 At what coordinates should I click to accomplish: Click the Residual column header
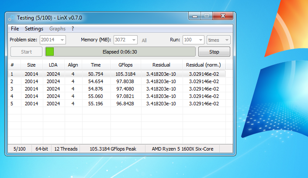162,65
